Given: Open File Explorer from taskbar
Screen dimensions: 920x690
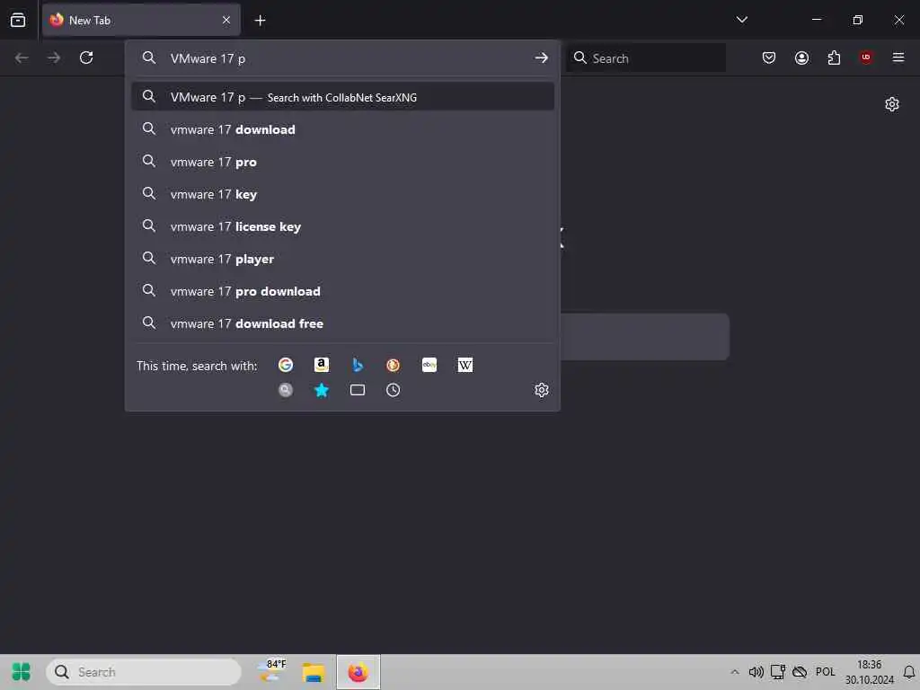Looking at the screenshot, I should click(x=314, y=672).
